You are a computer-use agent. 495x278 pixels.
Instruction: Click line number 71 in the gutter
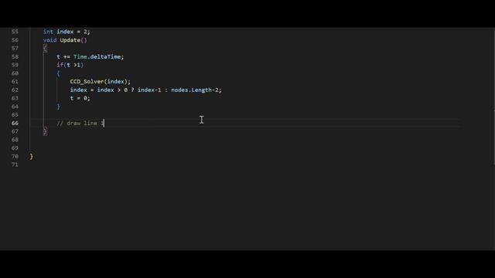(15, 164)
